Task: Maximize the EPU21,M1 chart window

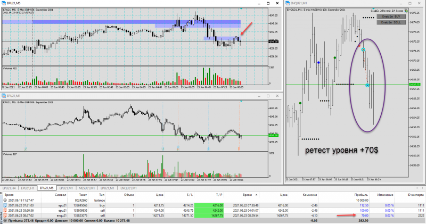Action: tap(268, 96)
